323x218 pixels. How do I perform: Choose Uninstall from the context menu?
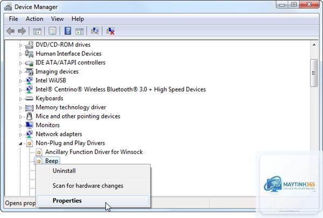[x=93, y=171]
